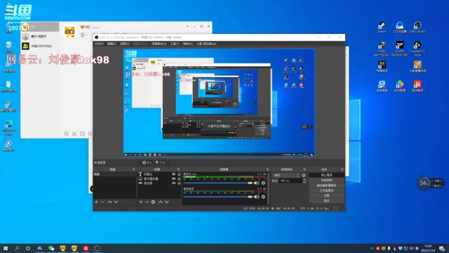Open OBS Settings button in controls
Image resolution: width=449 pixels, height=253 pixels.
click(327, 196)
